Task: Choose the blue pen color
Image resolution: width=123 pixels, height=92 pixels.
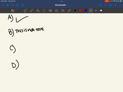Action: pos(86,10)
